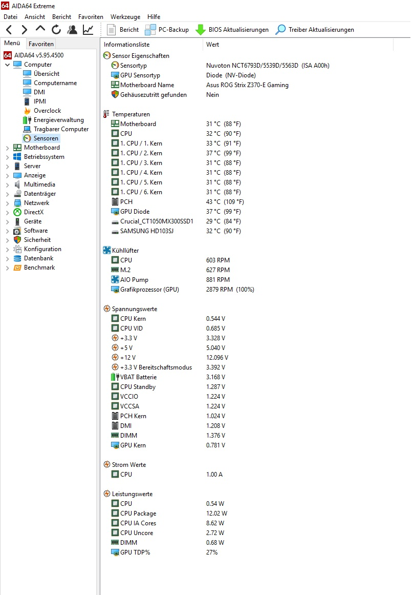Click the Spannungswerte lightning icon
414x595 pixels.
click(107, 309)
